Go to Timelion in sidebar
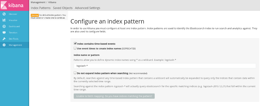The image size is (260, 106). 13,33
